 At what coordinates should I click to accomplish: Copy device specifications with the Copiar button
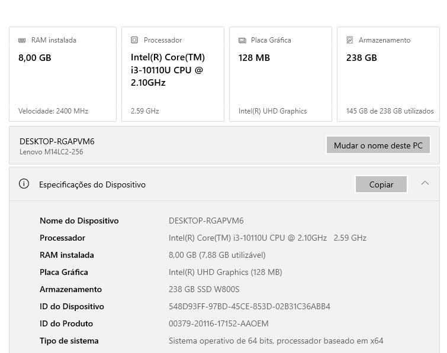[381, 184]
